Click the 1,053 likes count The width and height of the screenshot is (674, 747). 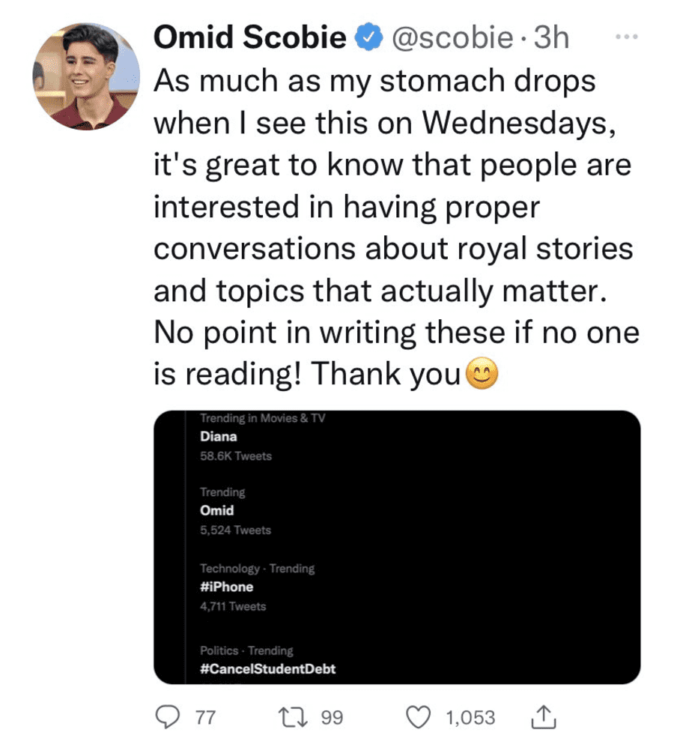470,717
